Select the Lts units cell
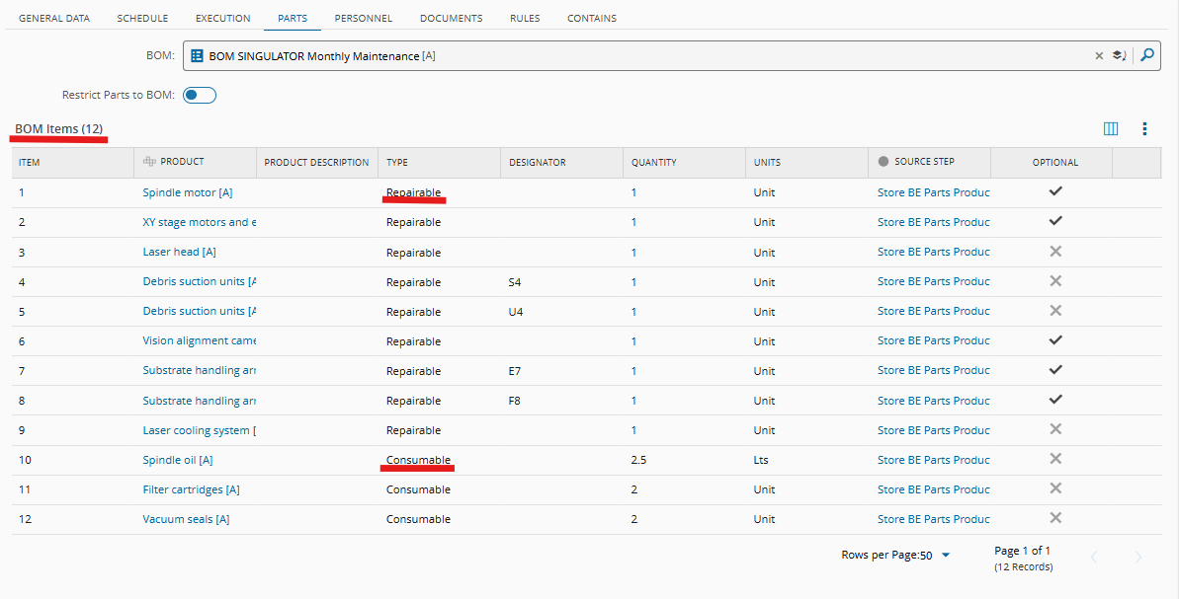Image resolution: width=1179 pixels, height=599 pixels. [761, 460]
